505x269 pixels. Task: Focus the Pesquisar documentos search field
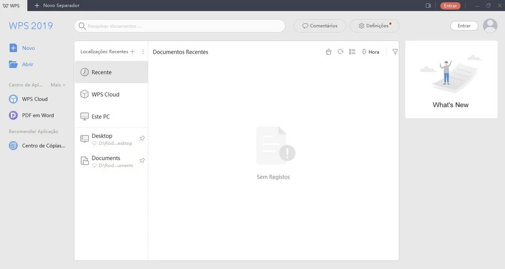(x=180, y=26)
